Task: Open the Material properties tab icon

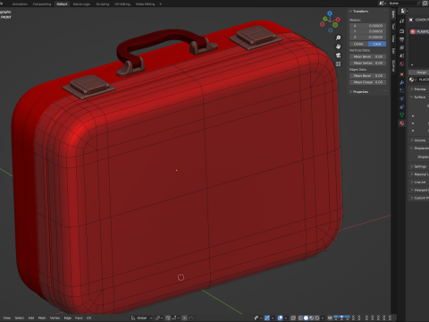Action: [x=401, y=123]
